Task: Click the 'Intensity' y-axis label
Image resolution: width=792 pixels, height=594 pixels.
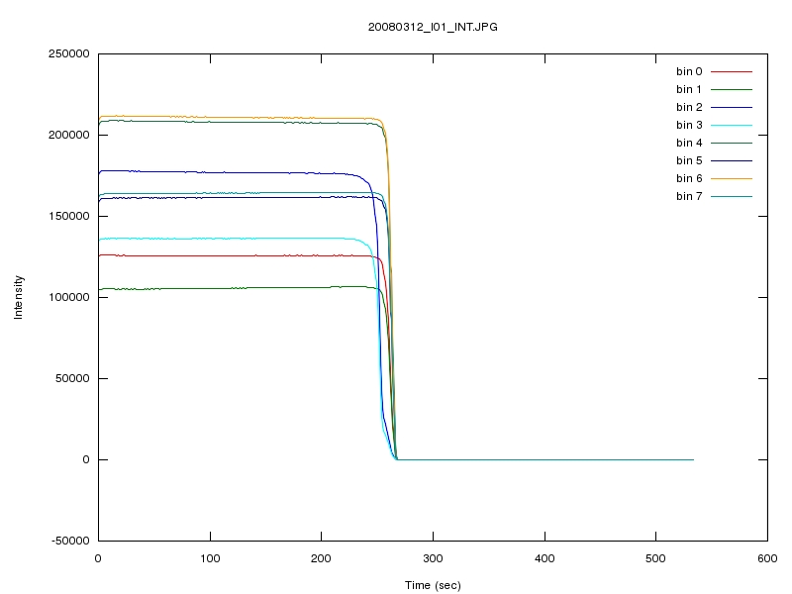Action: point(18,297)
